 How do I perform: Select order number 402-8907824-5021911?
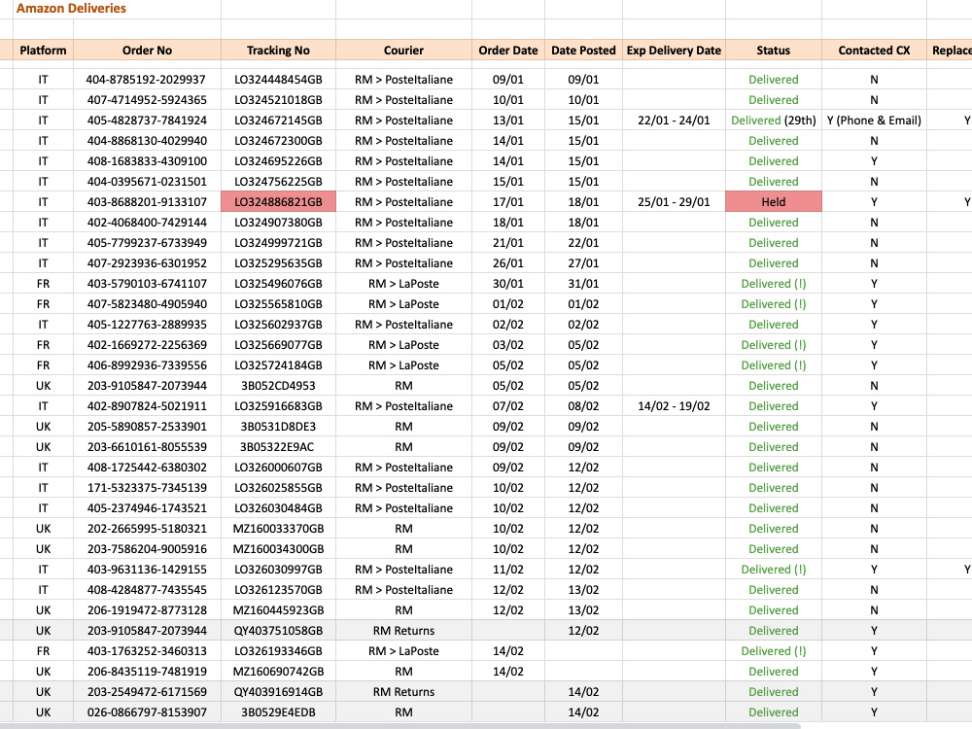click(x=147, y=406)
